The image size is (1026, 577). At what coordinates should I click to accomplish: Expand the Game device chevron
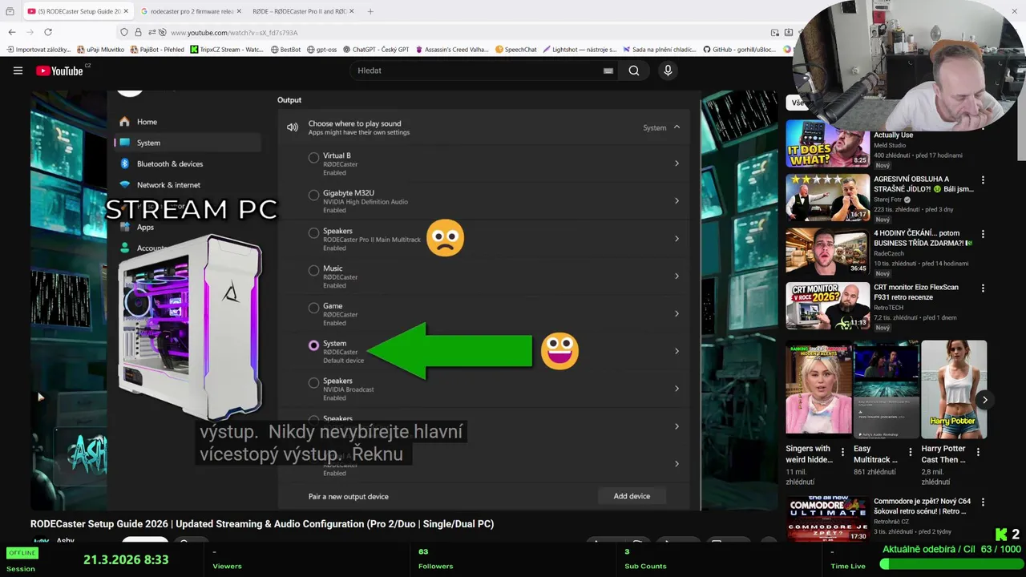point(677,314)
